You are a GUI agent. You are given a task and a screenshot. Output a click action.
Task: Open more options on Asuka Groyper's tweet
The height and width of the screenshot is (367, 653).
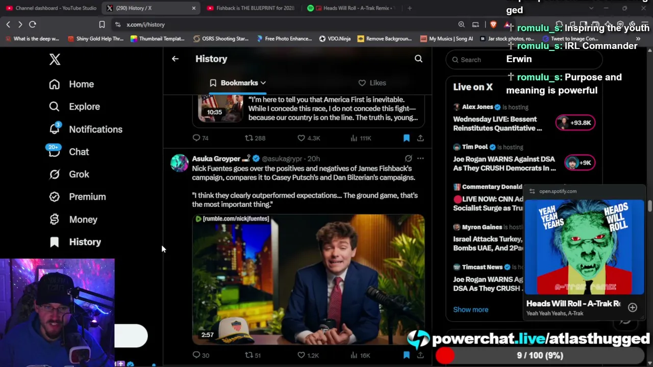420,159
